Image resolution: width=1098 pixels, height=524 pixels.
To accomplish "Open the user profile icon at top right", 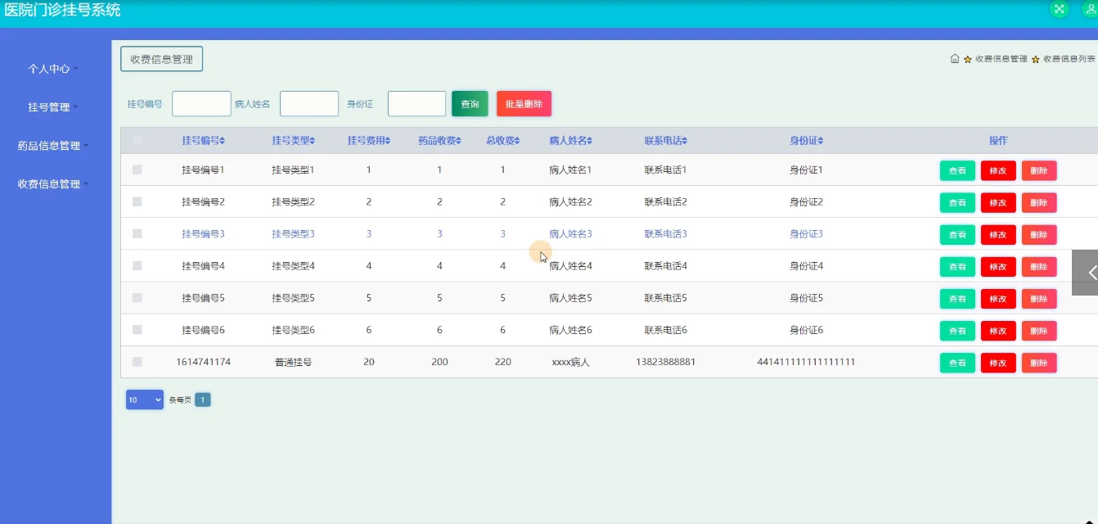I will coord(1091,8).
